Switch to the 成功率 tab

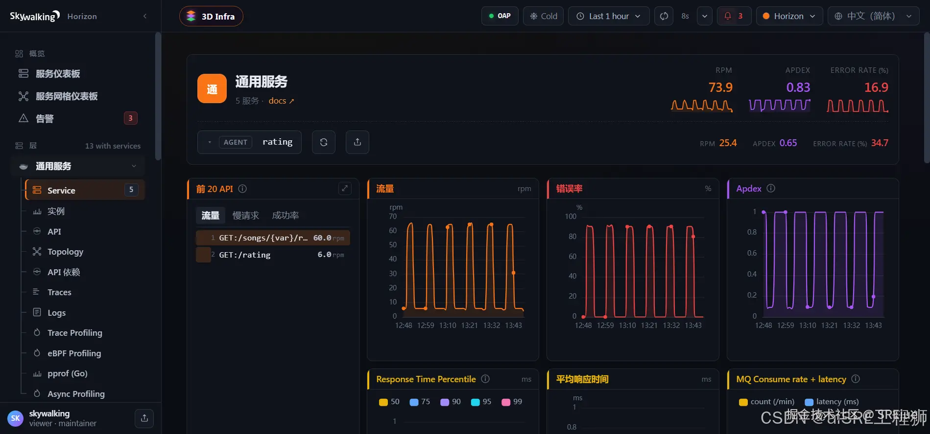pos(286,216)
